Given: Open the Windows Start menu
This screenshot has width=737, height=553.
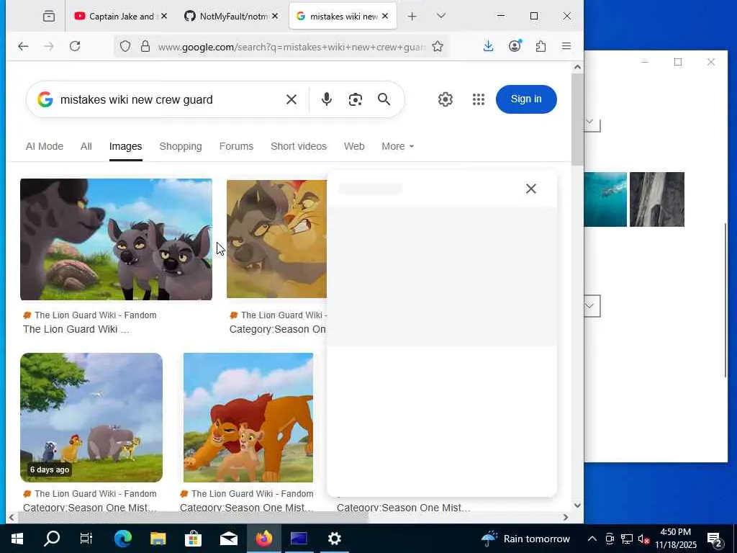Looking at the screenshot, I should [x=17, y=539].
